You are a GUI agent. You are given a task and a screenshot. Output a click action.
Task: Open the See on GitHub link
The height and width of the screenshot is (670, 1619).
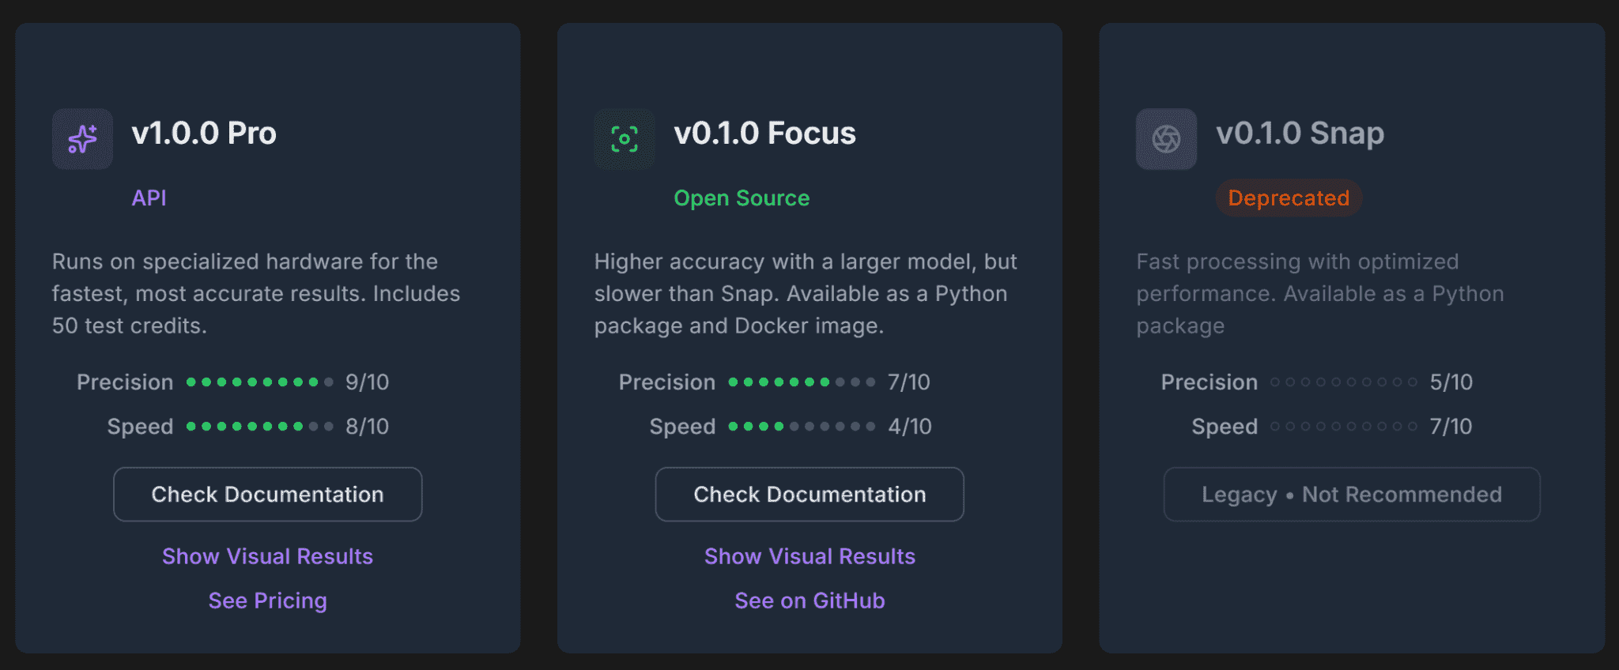809,600
